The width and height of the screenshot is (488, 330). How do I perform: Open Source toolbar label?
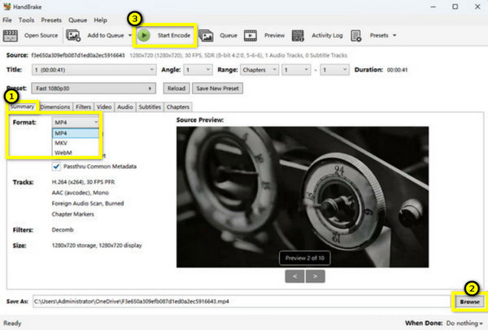(x=41, y=36)
